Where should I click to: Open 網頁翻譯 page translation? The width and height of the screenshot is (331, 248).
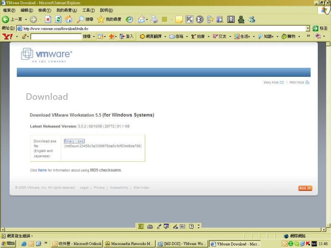151,36
